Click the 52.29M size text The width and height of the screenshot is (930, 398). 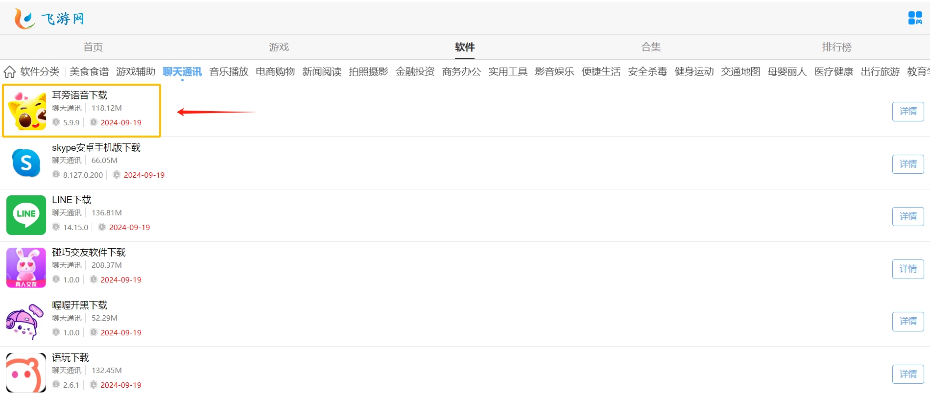(104, 318)
